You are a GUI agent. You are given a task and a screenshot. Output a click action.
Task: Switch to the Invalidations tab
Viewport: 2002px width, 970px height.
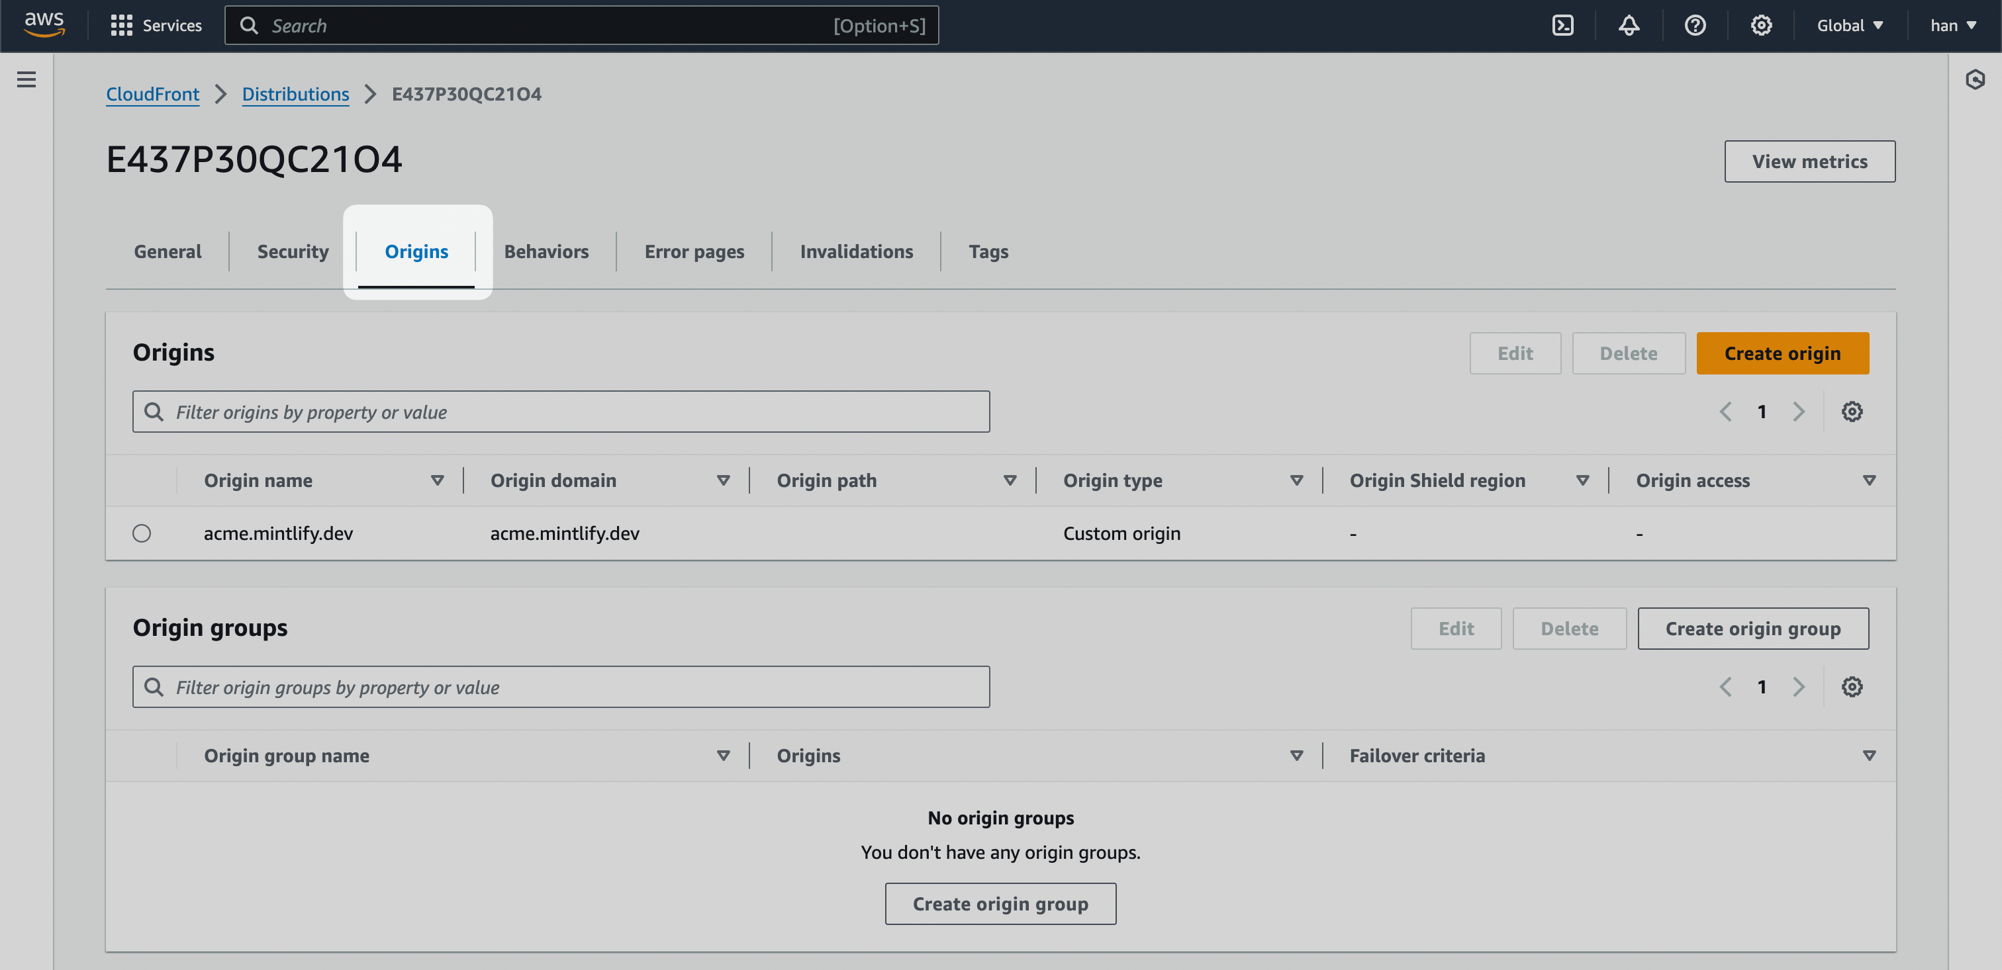(x=857, y=251)
